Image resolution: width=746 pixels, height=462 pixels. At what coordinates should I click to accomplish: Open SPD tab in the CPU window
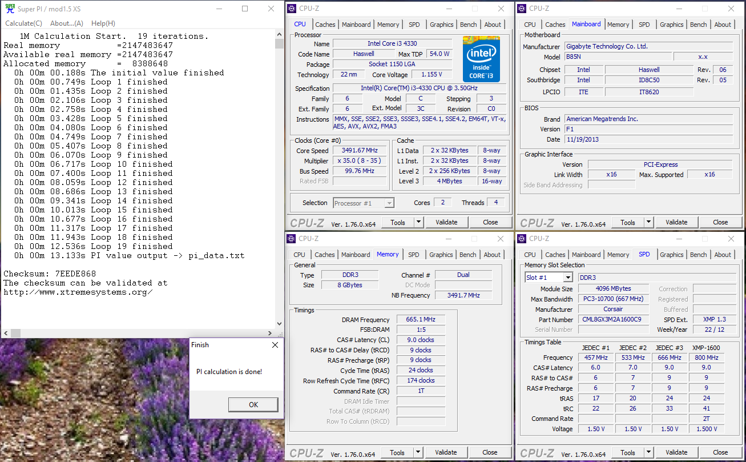(414, 25)
